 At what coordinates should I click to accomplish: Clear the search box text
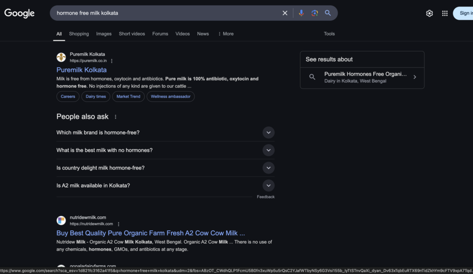285,13
